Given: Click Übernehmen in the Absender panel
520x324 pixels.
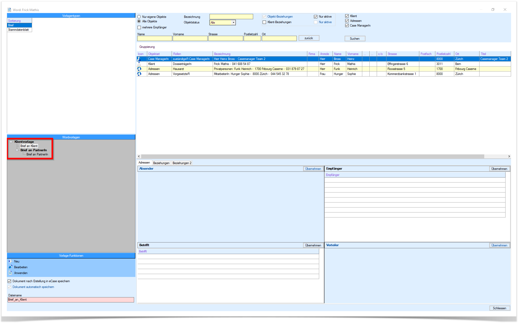Looking at the screenshot, I should (x=313, y=169).
